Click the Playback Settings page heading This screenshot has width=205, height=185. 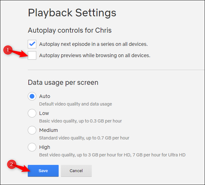point(72,13)
